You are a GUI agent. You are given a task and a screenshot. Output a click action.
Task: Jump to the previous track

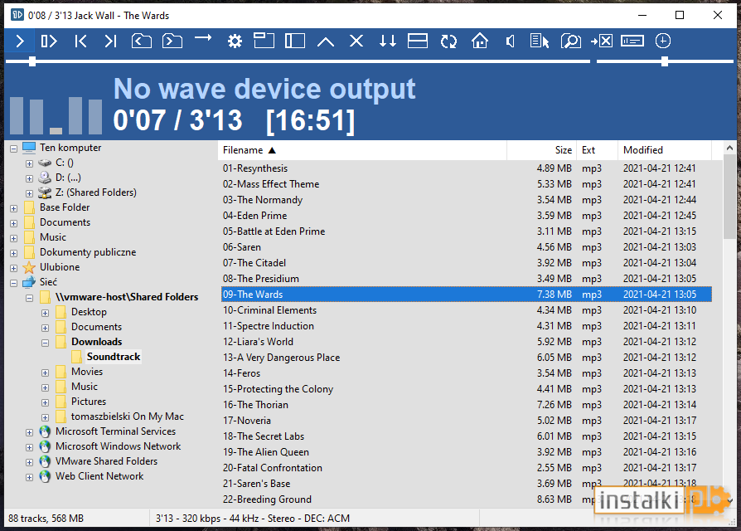[x=80, y=41]
